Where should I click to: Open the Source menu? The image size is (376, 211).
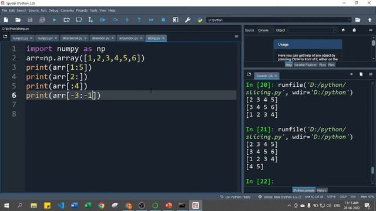click(33, 11)
